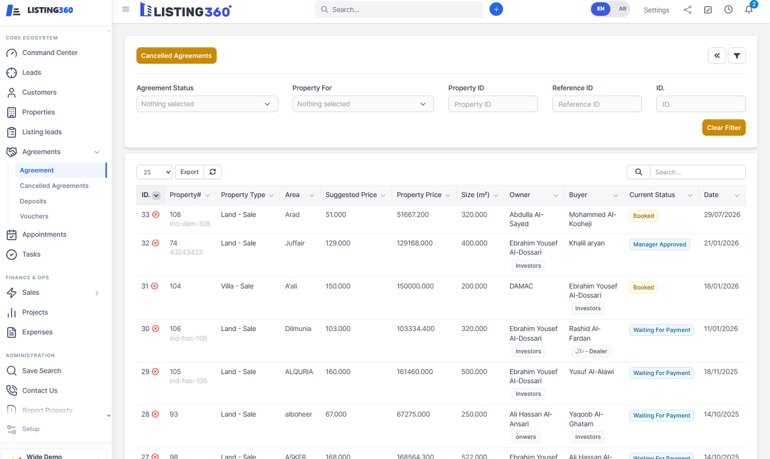The width and height of the screenshot is (770, 459).
Task: Open the checklist tasks icon in header
Action: coord(708,9)
